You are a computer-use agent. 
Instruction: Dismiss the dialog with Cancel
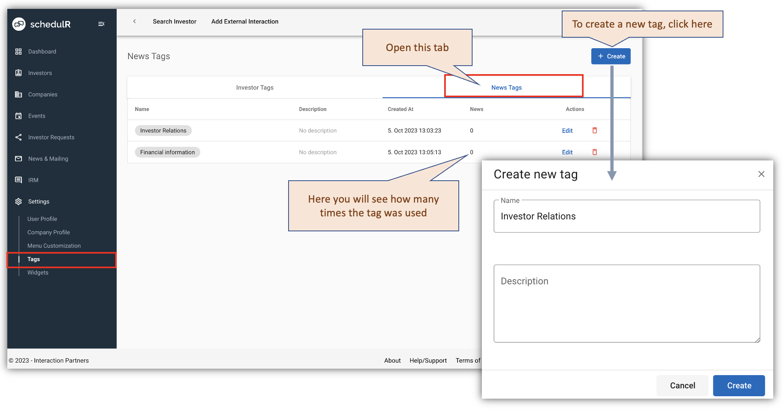(682, 385)
